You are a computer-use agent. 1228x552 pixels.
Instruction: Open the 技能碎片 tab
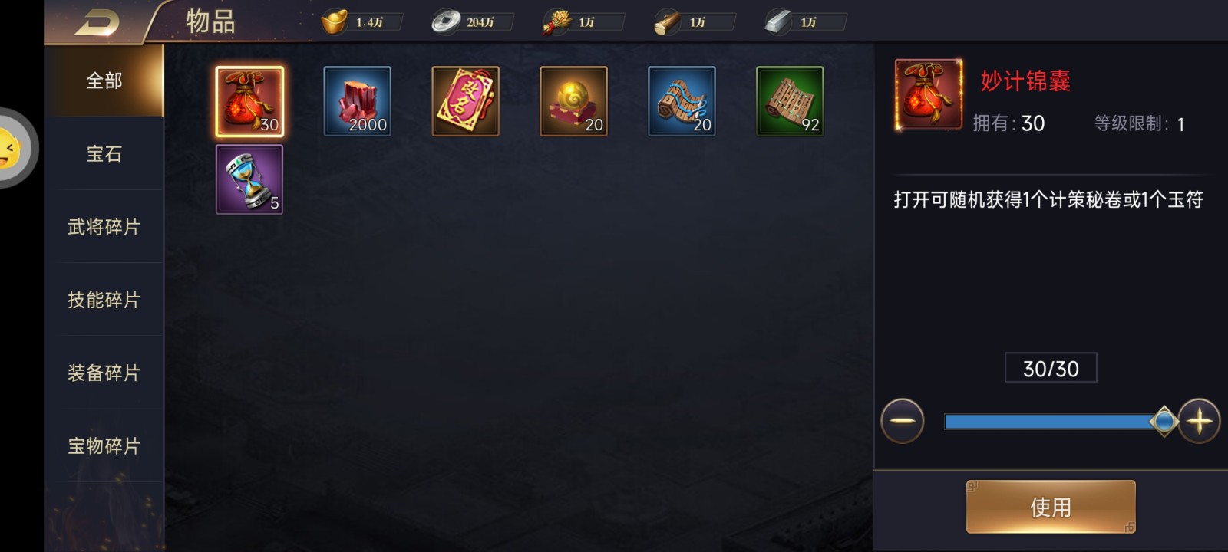point(104,300)
